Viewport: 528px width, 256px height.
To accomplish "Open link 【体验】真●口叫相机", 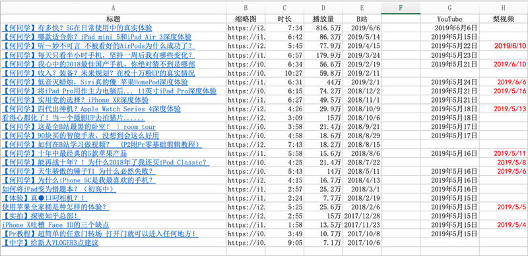I will tap(44, 198).
